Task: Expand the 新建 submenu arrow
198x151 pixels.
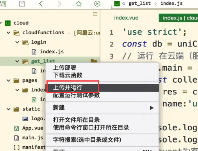Action: (152, 108)
